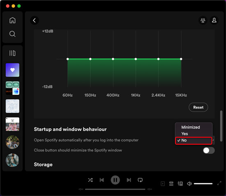Click the 150Hz equalizer handle
The image size is (226, 196).
click(x=90, y=59)
